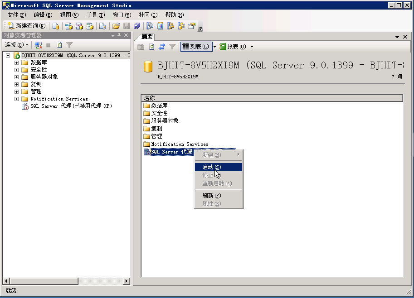Click the Summary page toolbar icon

point(160,25)
